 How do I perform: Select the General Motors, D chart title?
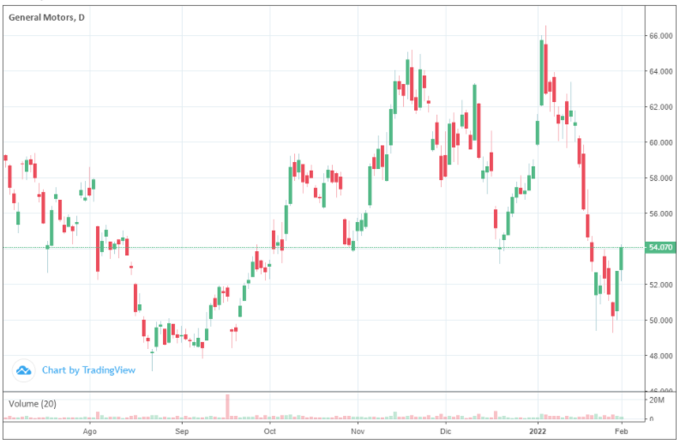46,17
